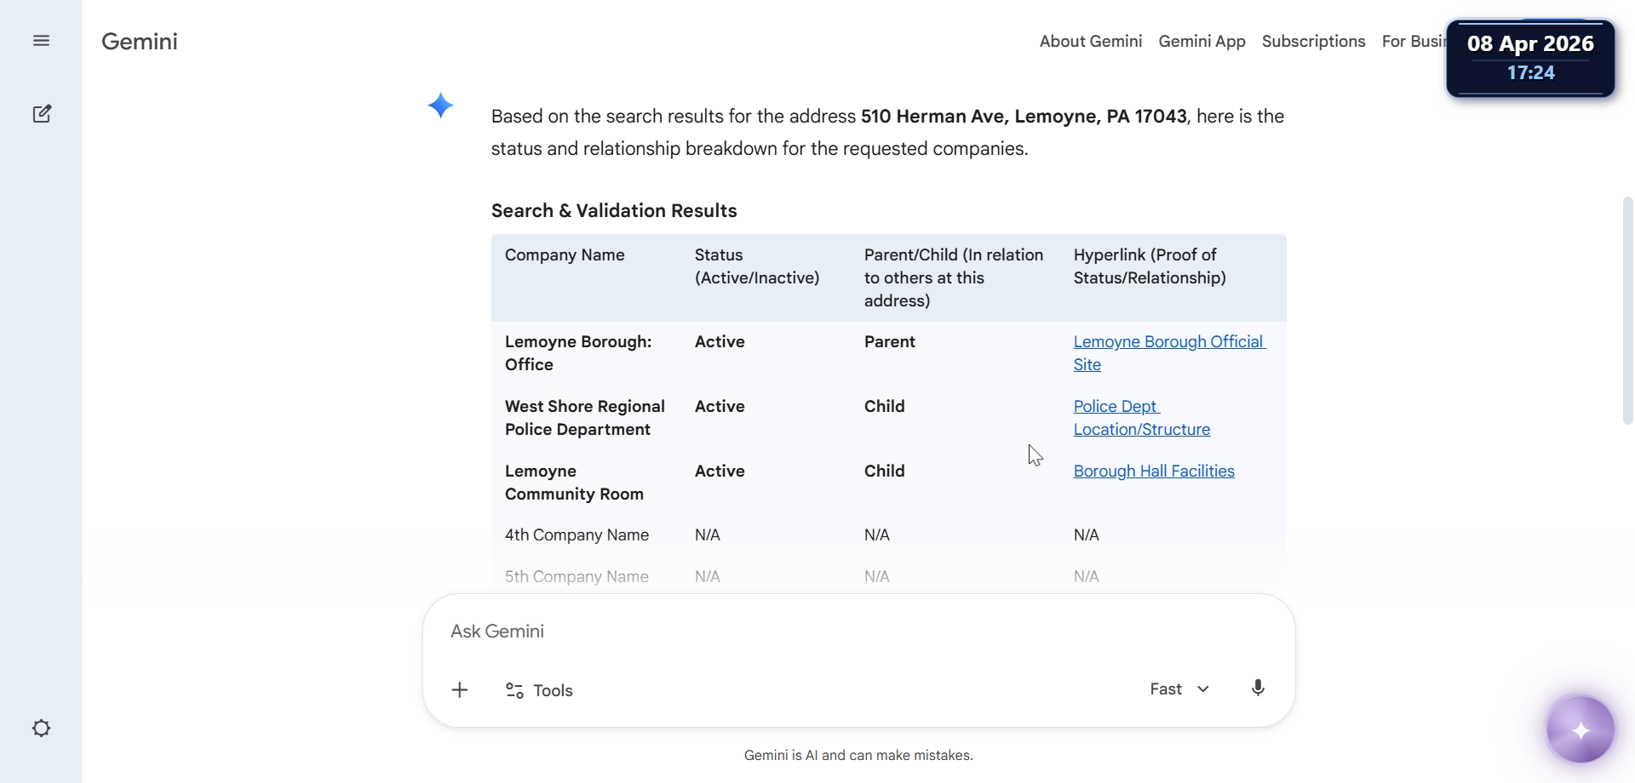Go to the Gemini App page
Viewport: 1635px width, 783px height.
pyautogui.click(x=1202, y=42)
